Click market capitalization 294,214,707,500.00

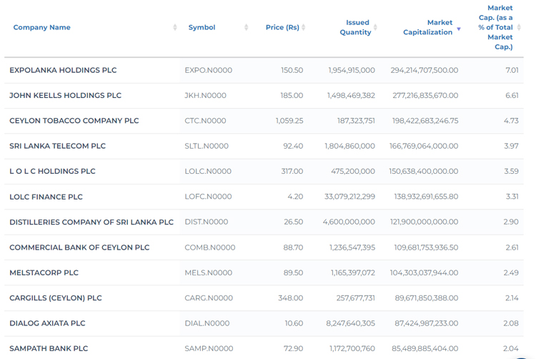click(x=425, y=70)
